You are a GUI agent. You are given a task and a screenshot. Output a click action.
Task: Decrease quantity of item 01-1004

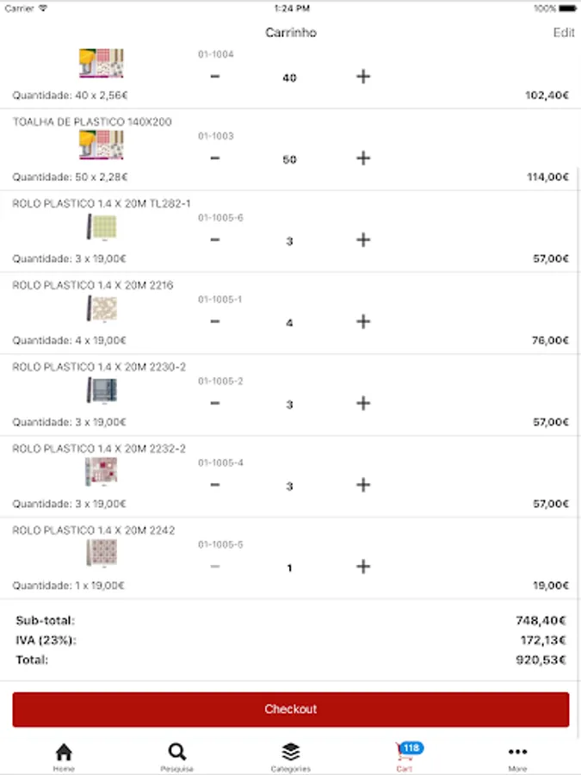click(x=215, y=77)
